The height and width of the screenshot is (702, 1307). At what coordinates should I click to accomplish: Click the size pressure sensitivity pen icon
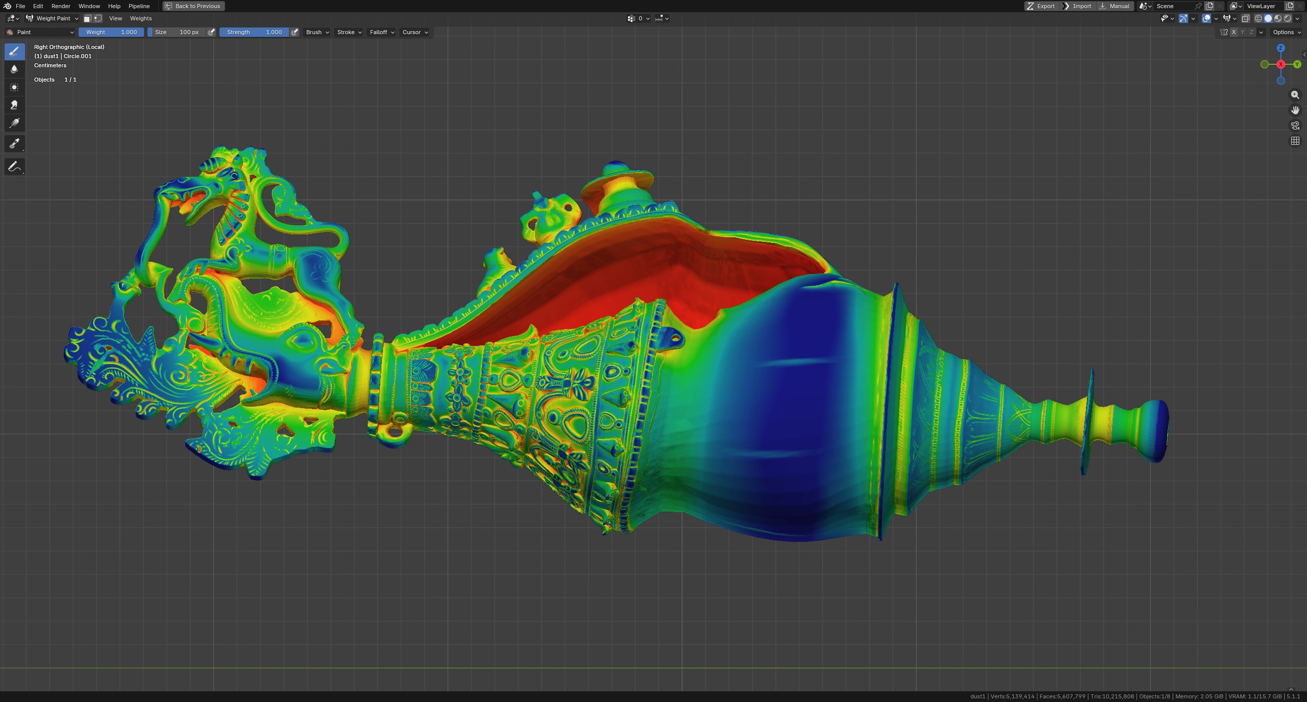(x=211, y=32)
